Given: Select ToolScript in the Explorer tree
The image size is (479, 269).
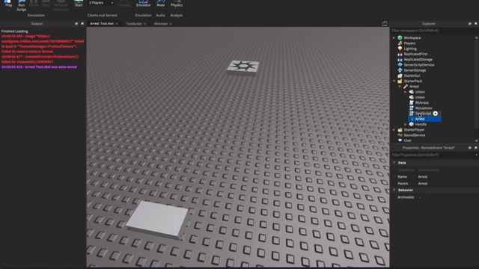Looking at the screenshot, I should coord(423,114).
